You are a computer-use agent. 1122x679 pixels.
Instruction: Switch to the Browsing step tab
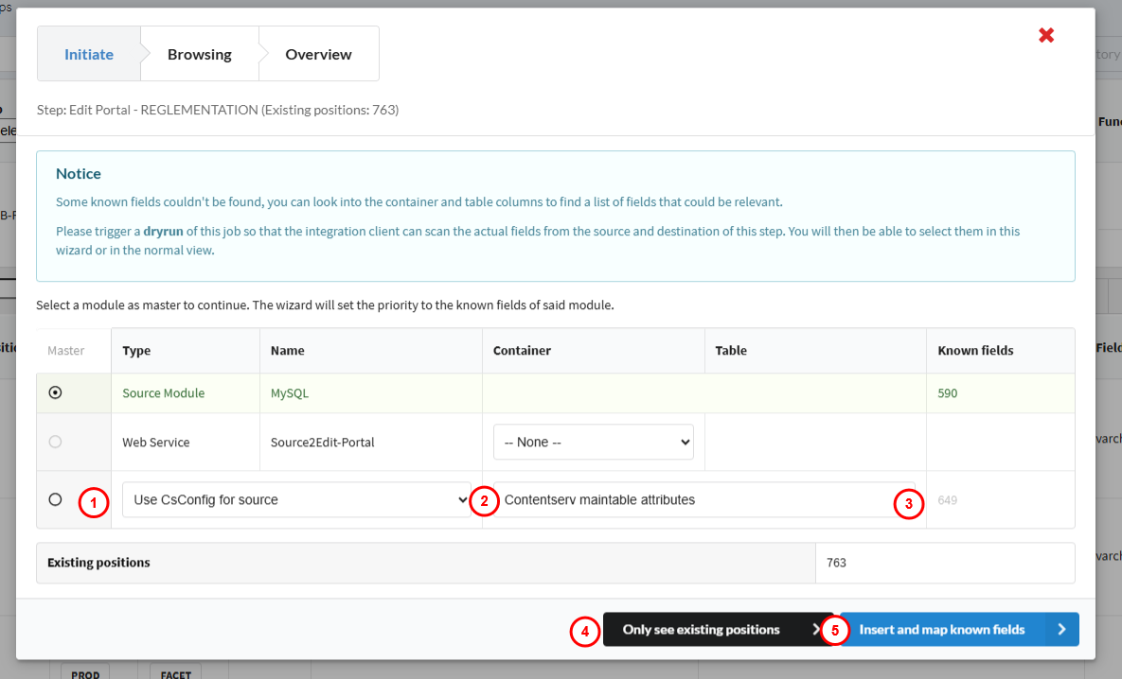point(199,55)
